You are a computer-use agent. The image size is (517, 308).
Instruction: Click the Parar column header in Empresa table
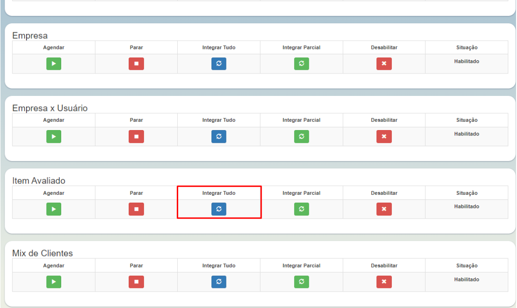(x=136, y=47)
